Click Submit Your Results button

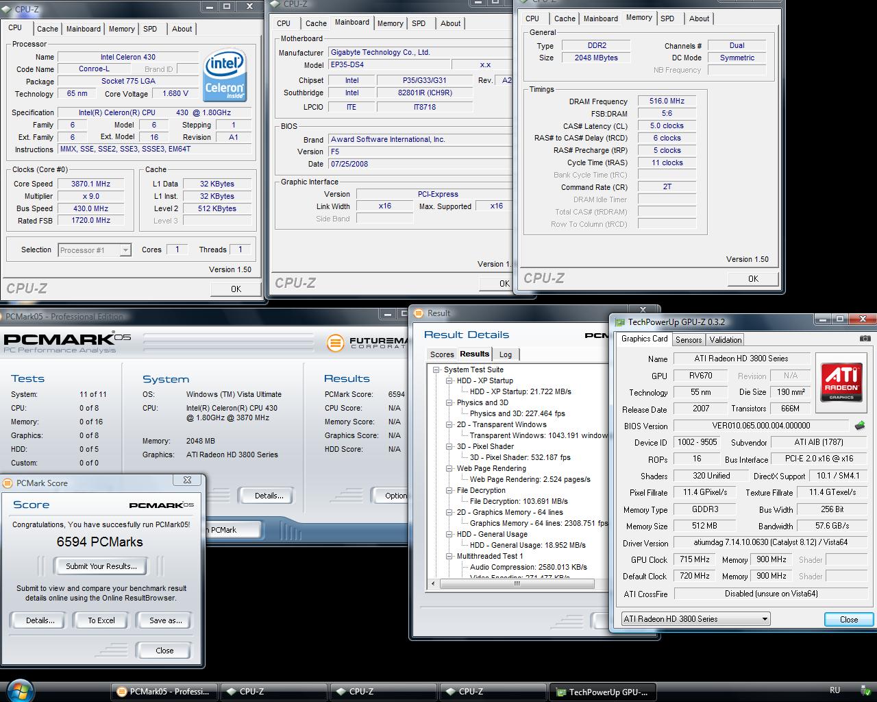pyautogui.click(x=101, y=566)
